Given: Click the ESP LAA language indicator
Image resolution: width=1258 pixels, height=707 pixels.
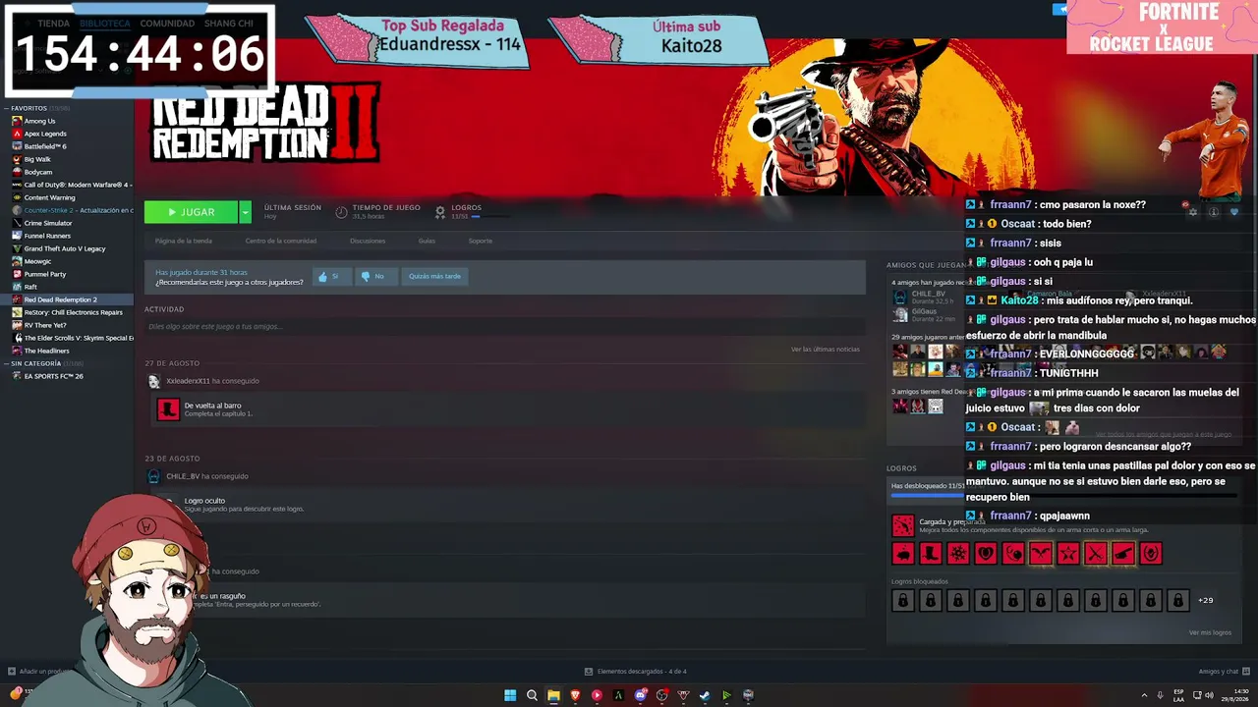Looking at the screenshot, I should (1179, 695).
